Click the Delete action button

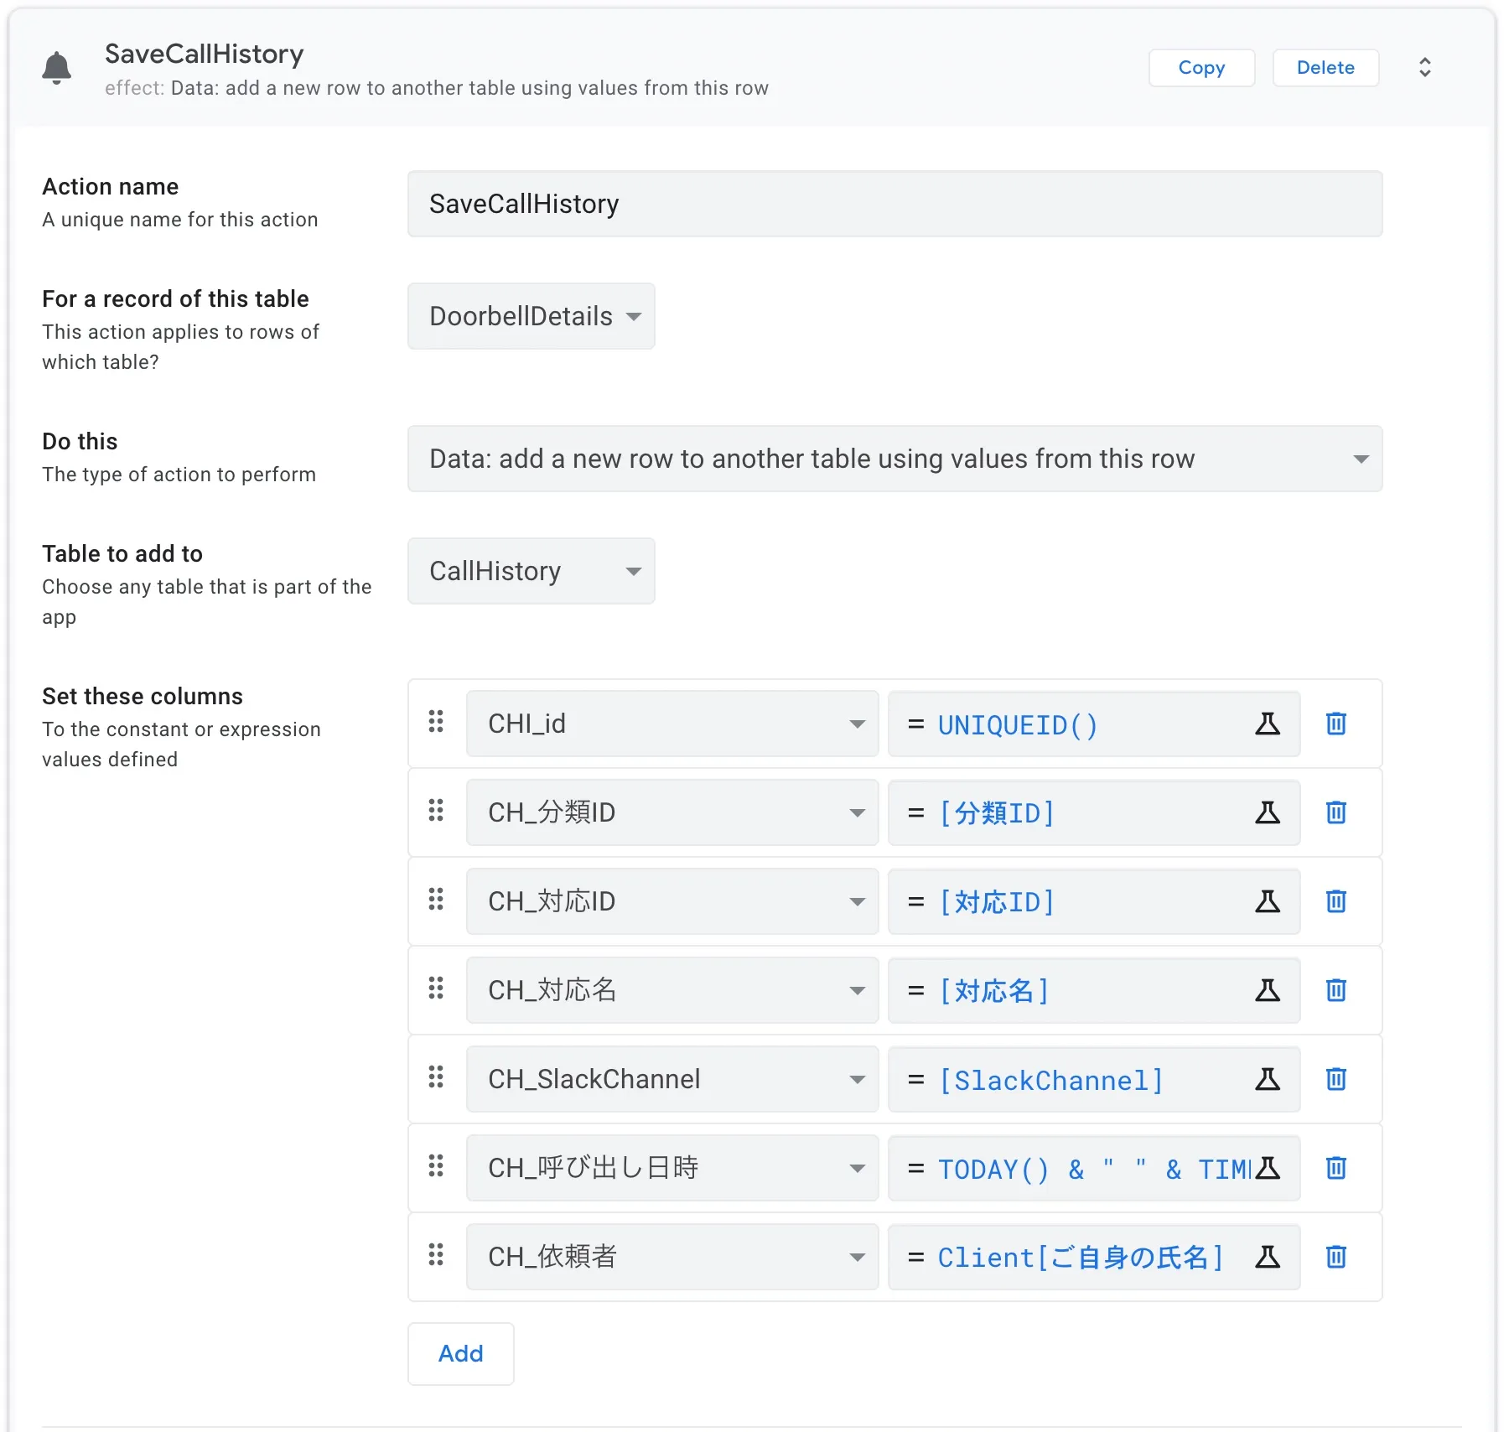(1325, 68)
